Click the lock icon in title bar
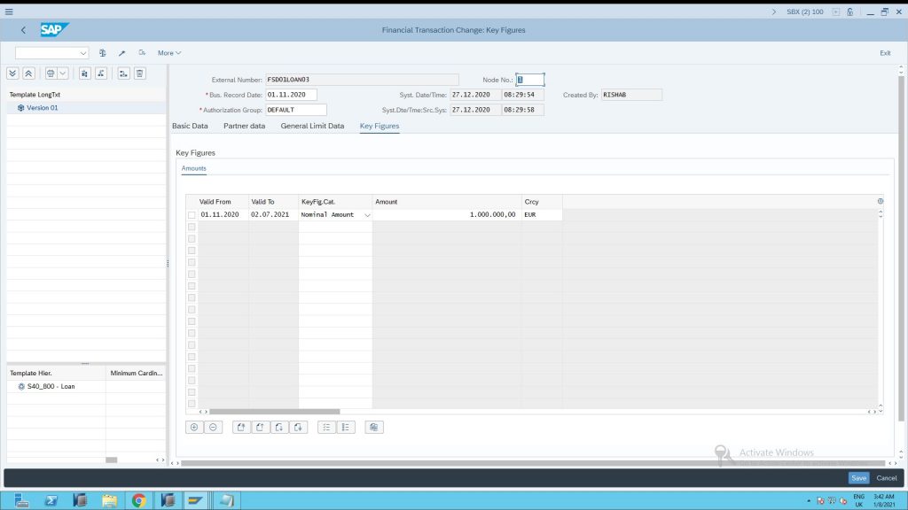Image resolution: width=908 pixels, height=510 pixels. tap(850, 12)
